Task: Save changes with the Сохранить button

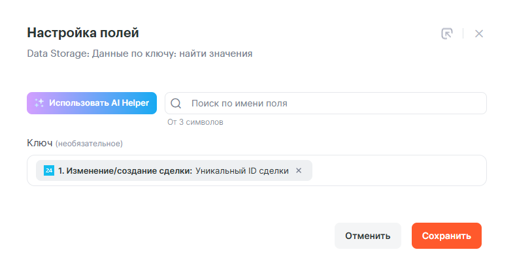Action: point(446,236)
